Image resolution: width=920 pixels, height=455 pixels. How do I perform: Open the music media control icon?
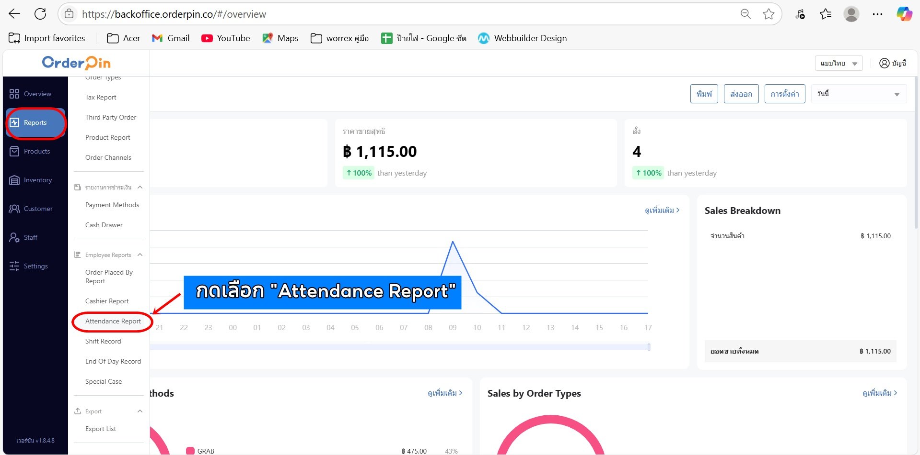tap(800, 14)
